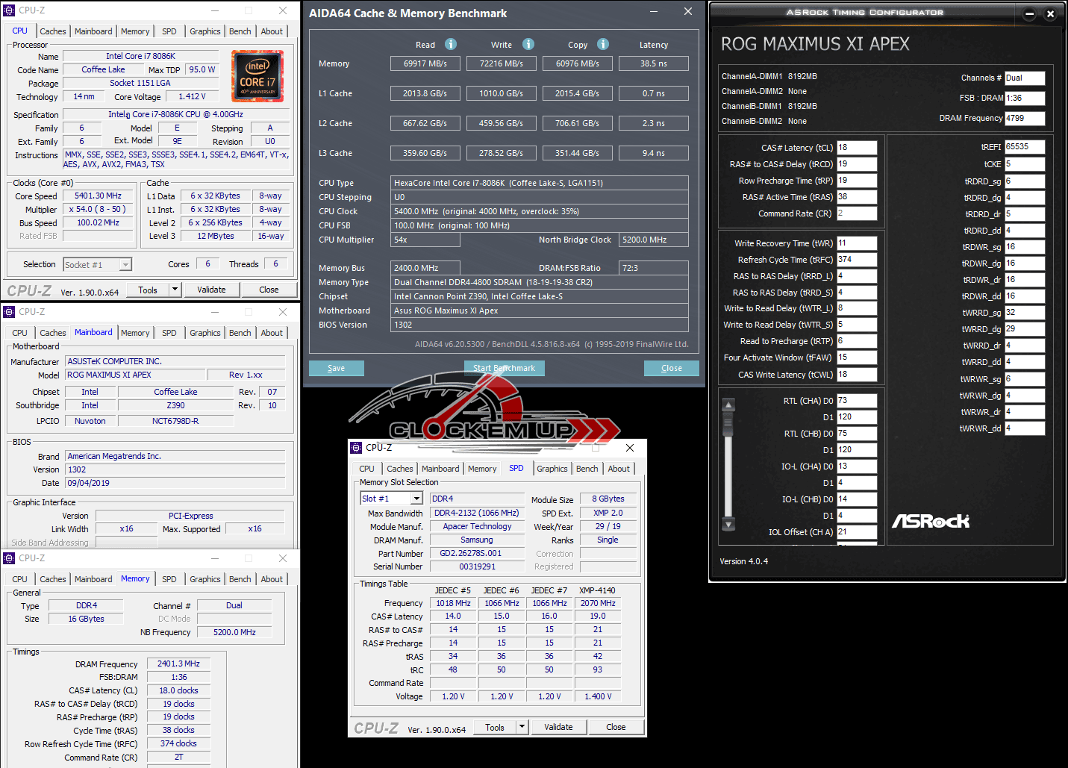Click the scroll up arrow in ASRock RTL panel
The height and width of the screenshot is (768, 1068).
coord(728,405)
